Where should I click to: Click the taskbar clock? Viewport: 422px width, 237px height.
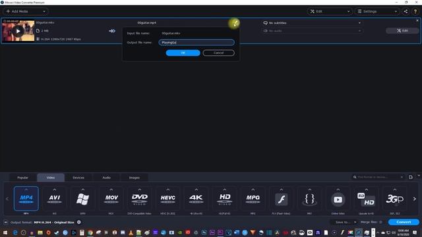coord(403,232)
